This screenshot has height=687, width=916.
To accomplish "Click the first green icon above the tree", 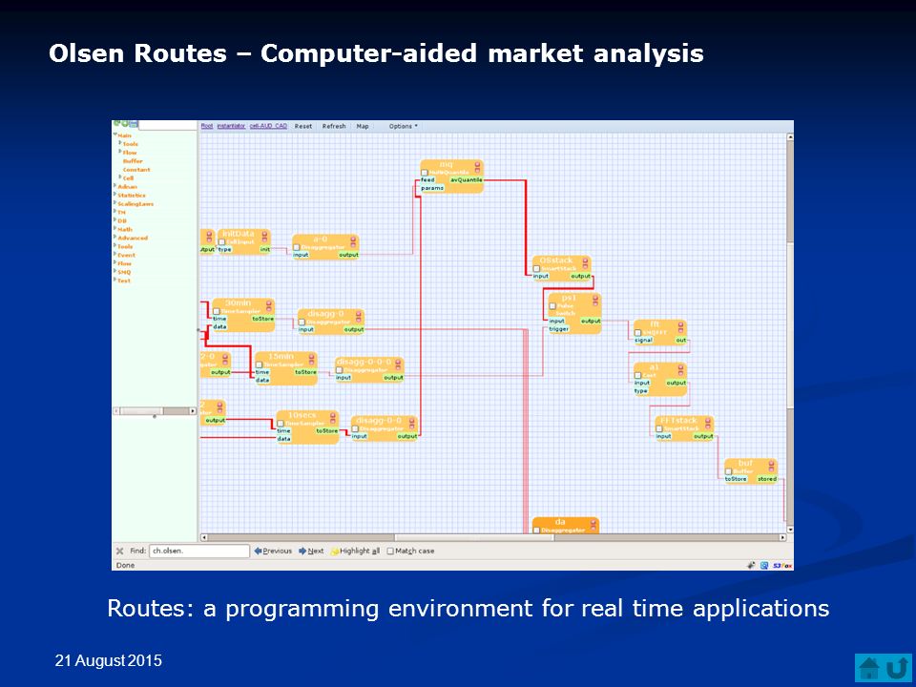I will tap(116, 123).
